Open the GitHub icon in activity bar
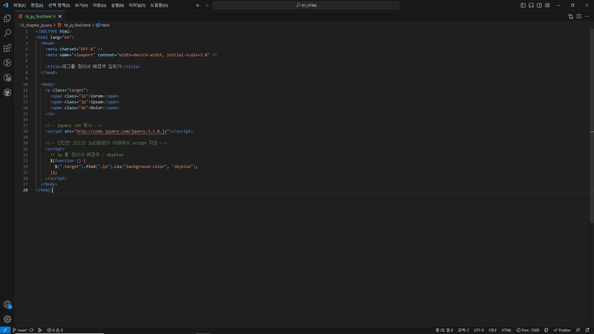Image resolution: width=594 pixels, height=334 pixels. point(7,92)
